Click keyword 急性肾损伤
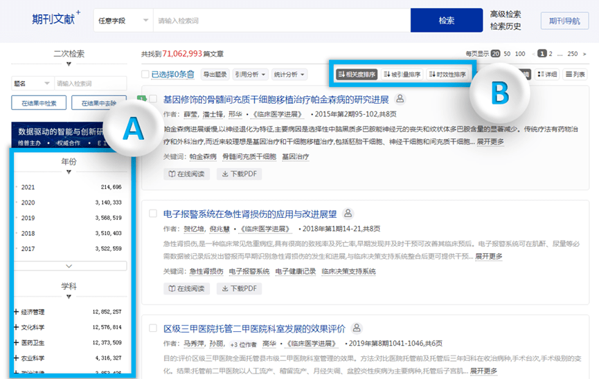The height and width of the screenshot is (379, 599). pyautogui.click(x=206, y=271)
